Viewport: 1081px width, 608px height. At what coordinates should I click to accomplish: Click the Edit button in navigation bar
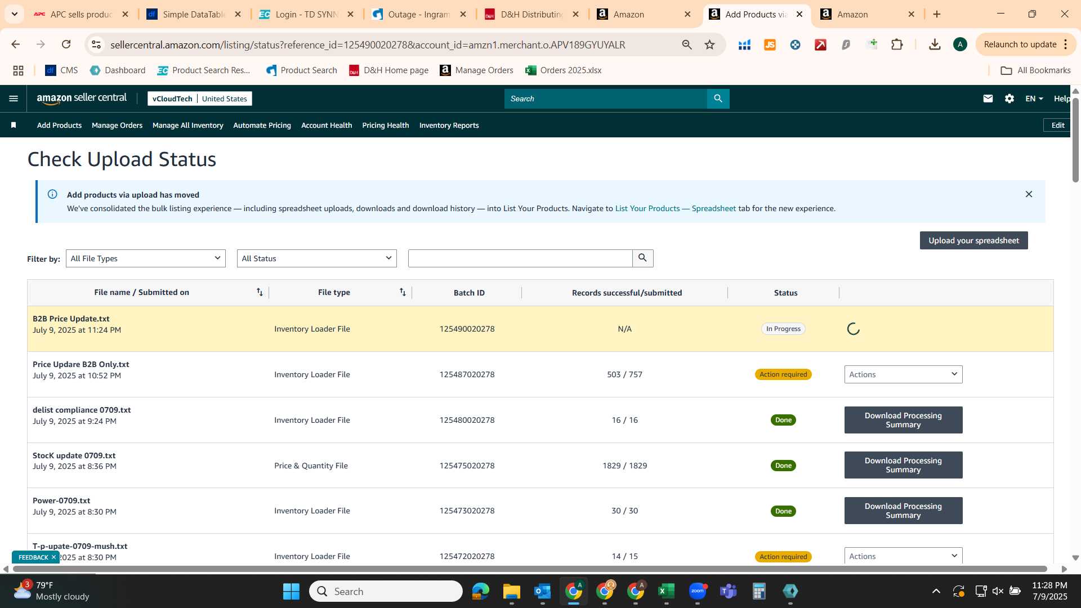tap(1057, 125)
